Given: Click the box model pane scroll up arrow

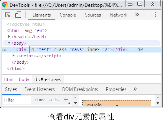Looking at the screenshot, I should coord(158,98).
